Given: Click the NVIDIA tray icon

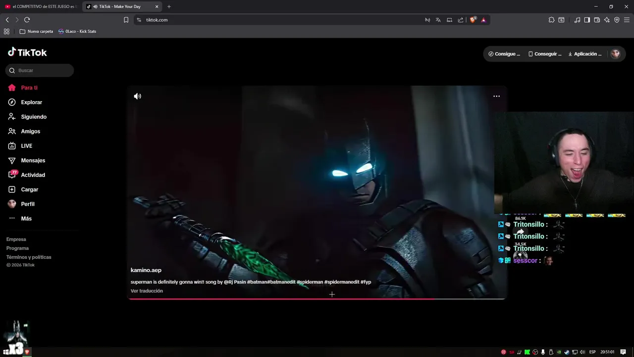Looking at the screenshot, I should coord(559,352).
